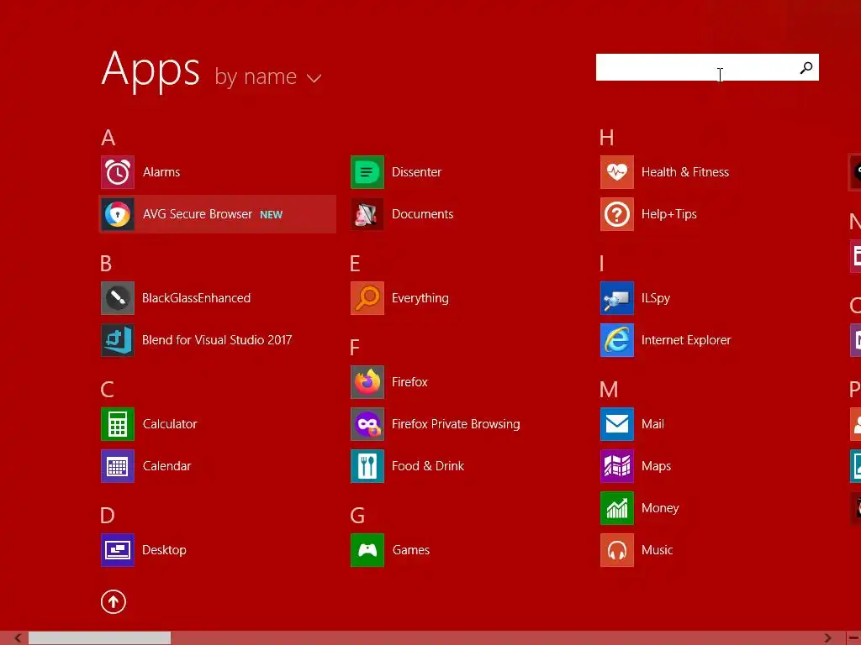
Task: Open the Calendar tile icon
Action: [x=118, y=466]
